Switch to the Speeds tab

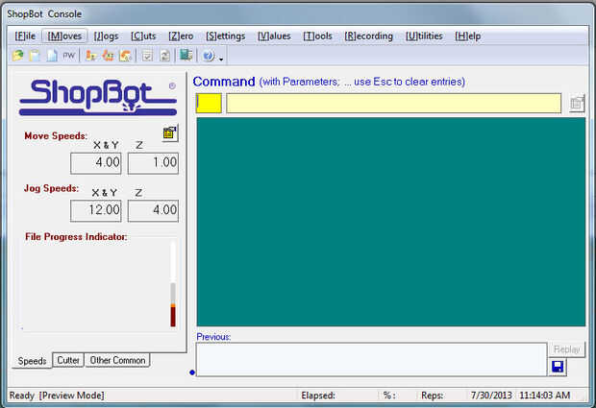33,361
